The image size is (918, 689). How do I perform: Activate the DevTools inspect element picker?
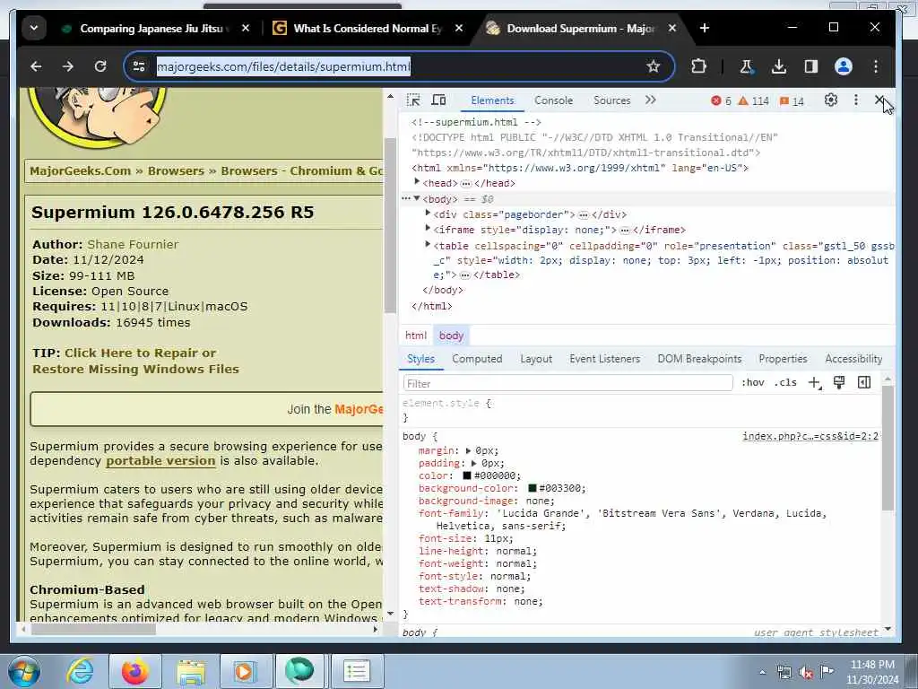click(x=413, y=100)
